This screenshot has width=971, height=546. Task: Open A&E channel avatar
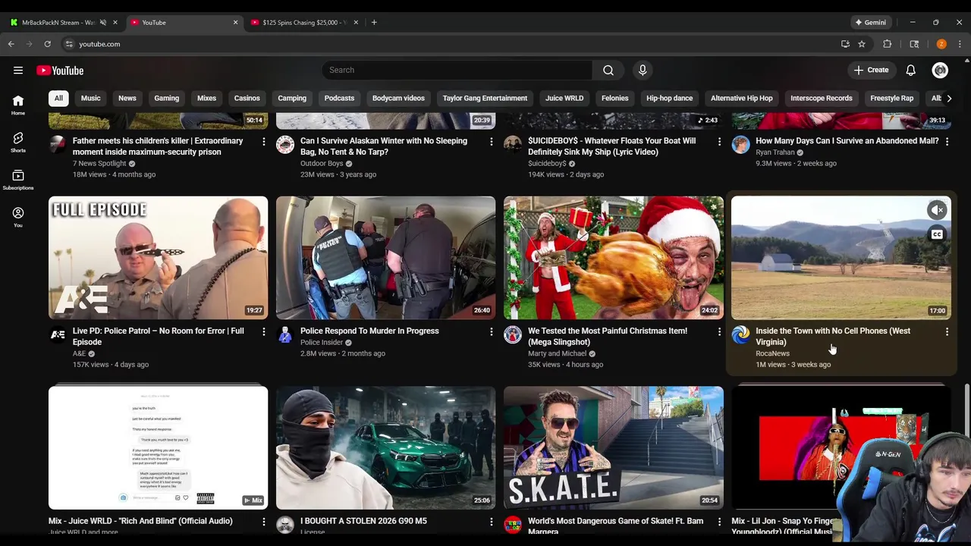(58, 334)
